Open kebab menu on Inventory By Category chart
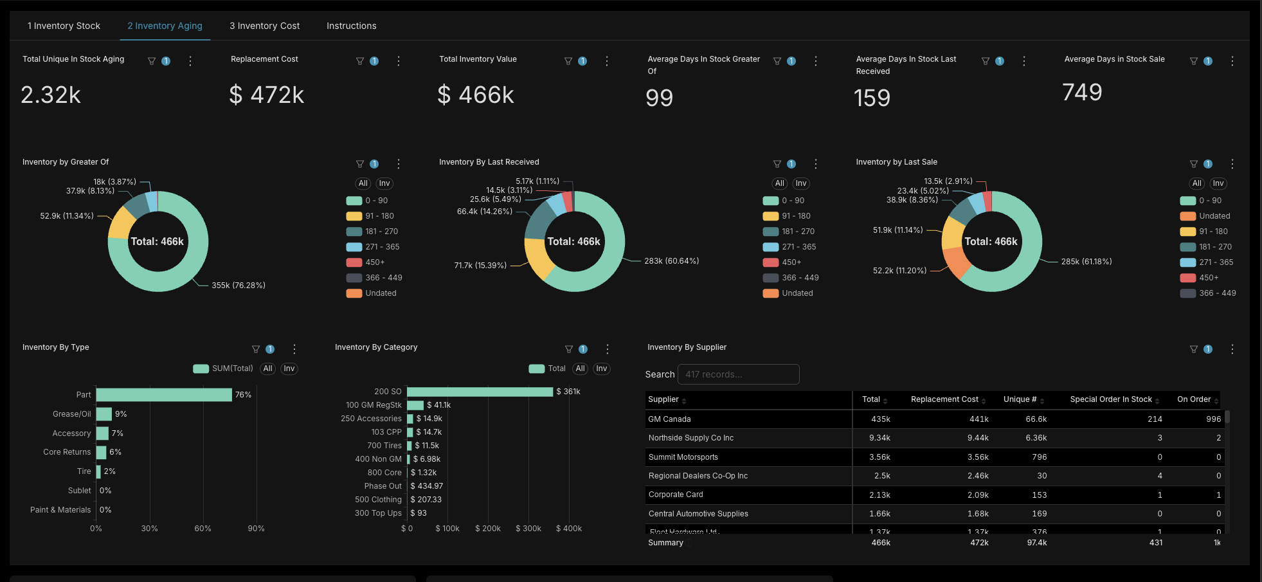Viewport: 1262px width, 582px height. 608,349
